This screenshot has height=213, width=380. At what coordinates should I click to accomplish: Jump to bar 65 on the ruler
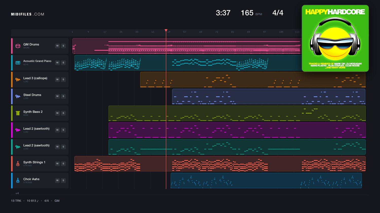pyautogui.click(x=201, y=32)
